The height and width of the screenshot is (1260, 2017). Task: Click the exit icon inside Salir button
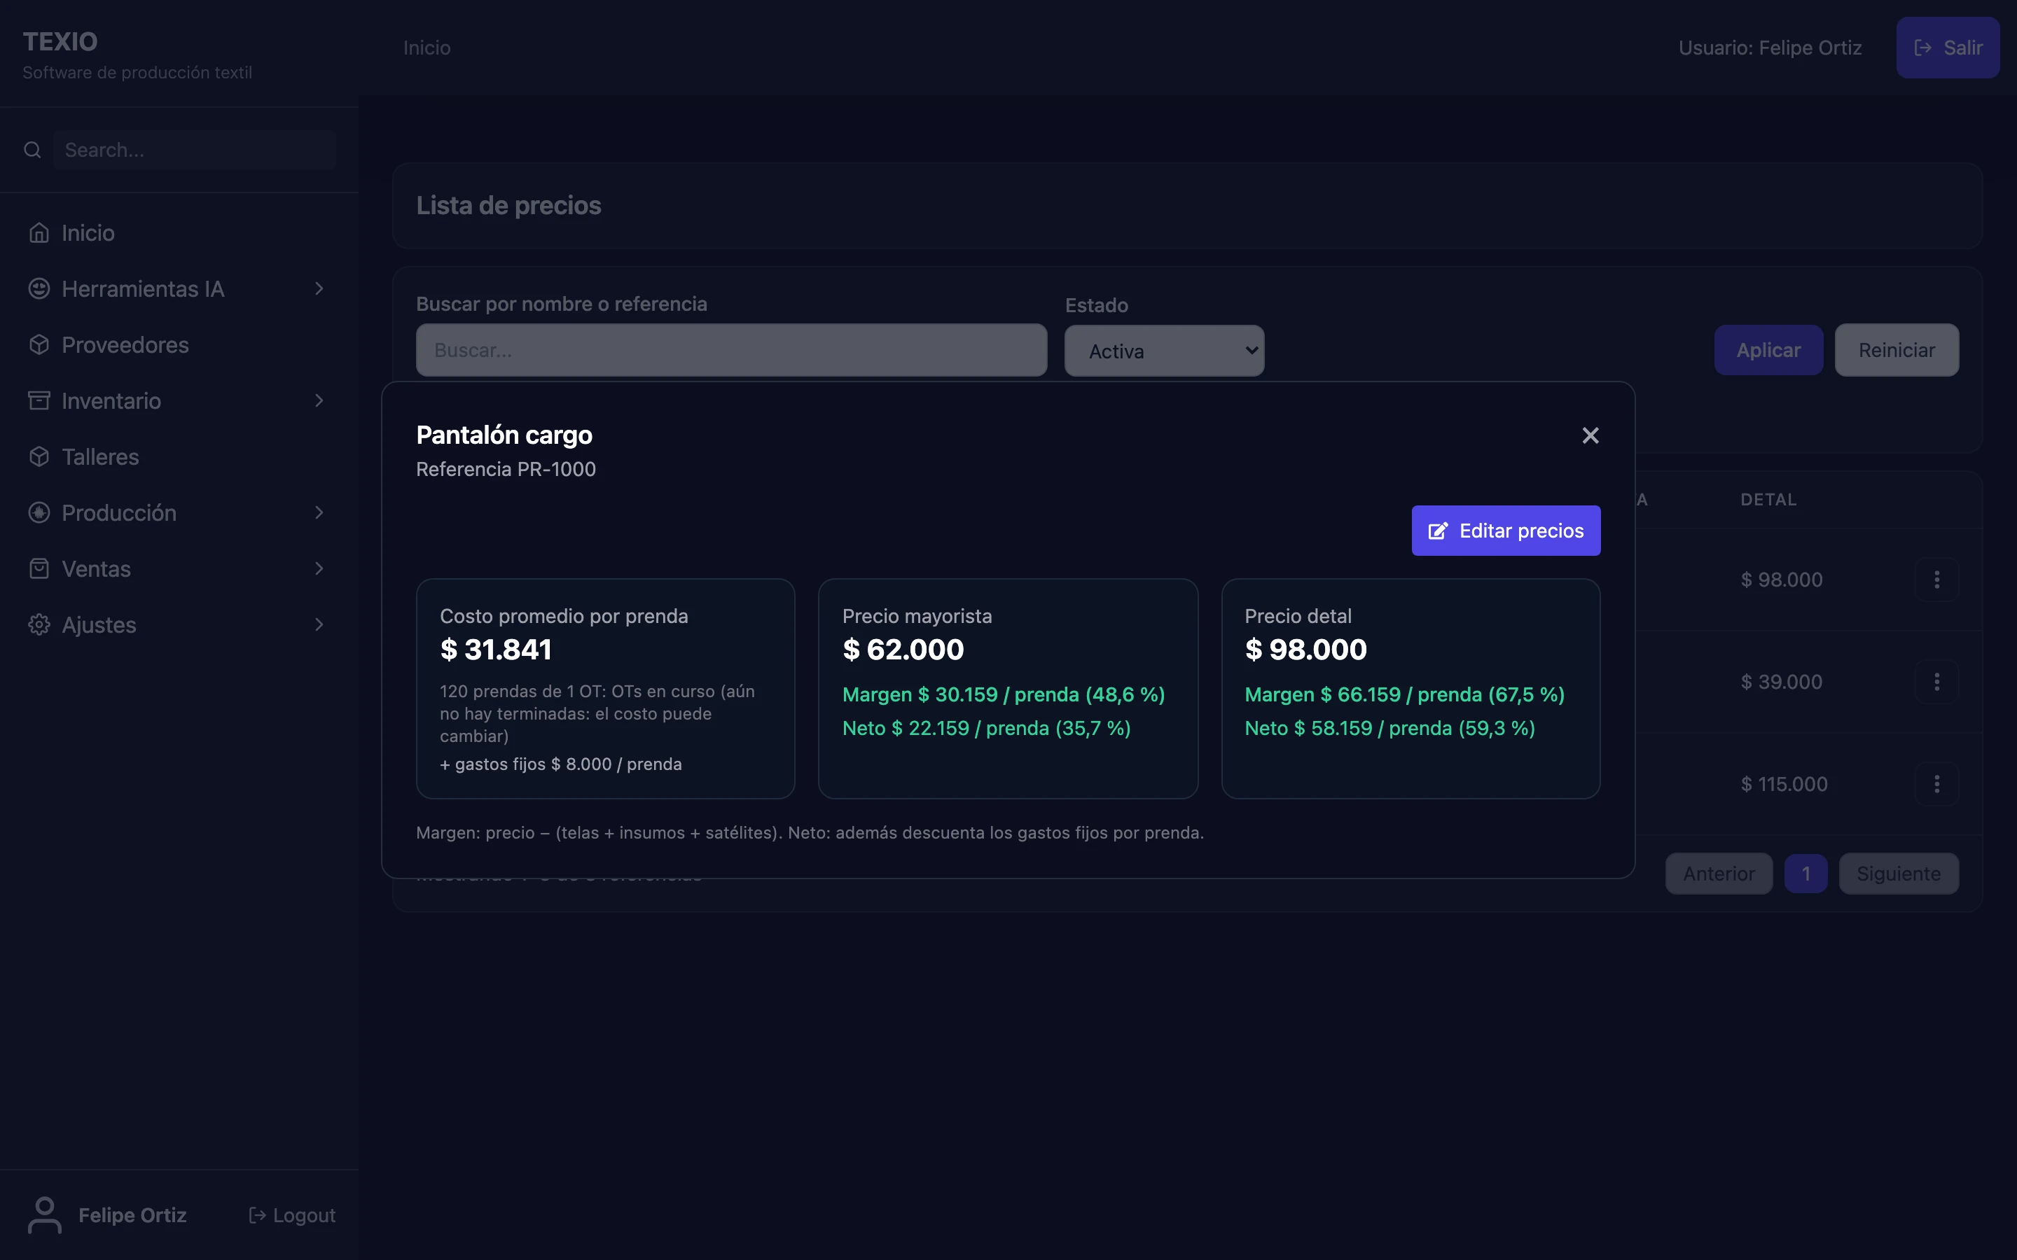coord(1923,48)
